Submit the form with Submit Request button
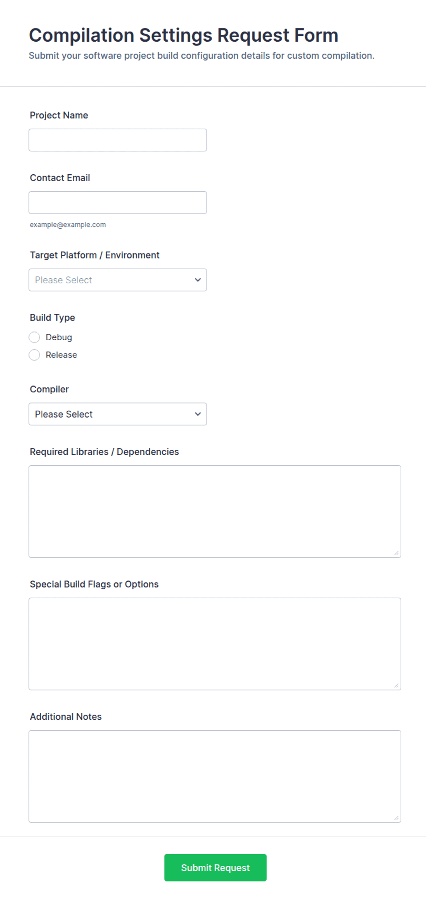This screenshot has height=904, width=426. [x=215, y=868]
